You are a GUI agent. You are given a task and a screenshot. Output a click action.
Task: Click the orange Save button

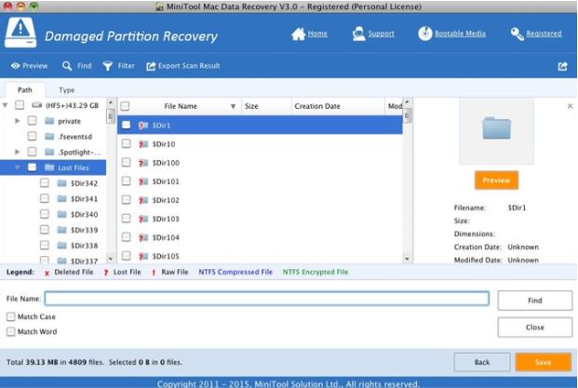tap(543, 362)
